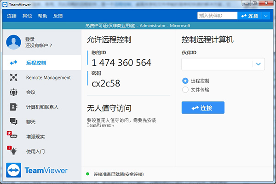Click your ID number 1 474 360 564
This screenshot has height=184, width=276.
(121, 63)
